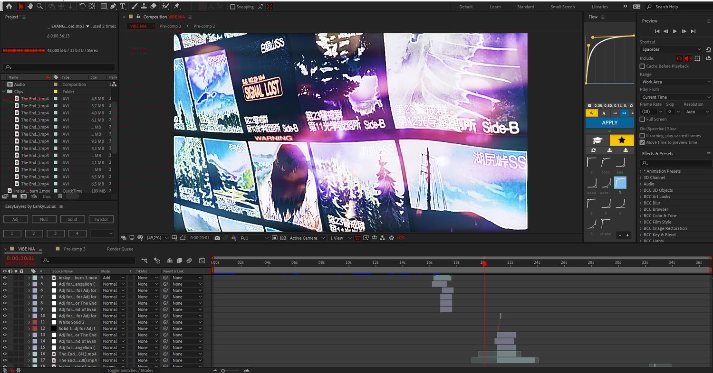Enable the Full Screen checkbox

(643, 119)
